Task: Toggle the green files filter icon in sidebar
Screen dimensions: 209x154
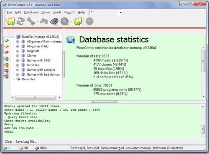Action: tap(6, 59)
